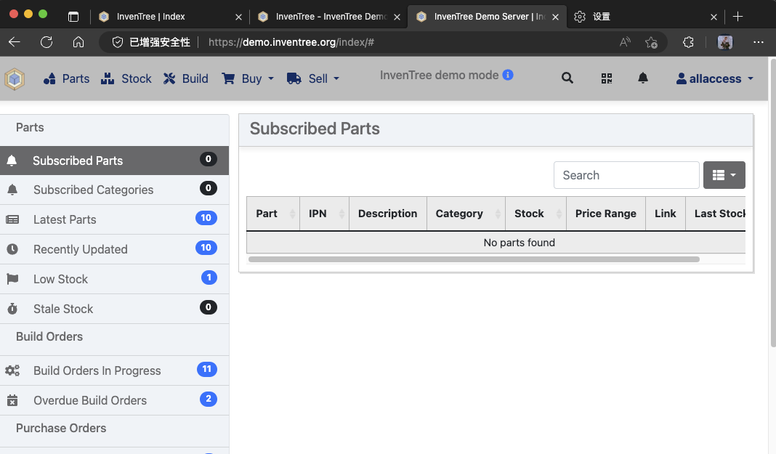
Task: Switch to the InvenTree Demo Server browser tab
Action: pos(485,16)
